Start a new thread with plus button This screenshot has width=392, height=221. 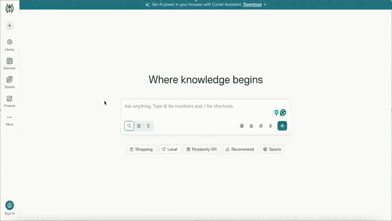pos(9,26)
